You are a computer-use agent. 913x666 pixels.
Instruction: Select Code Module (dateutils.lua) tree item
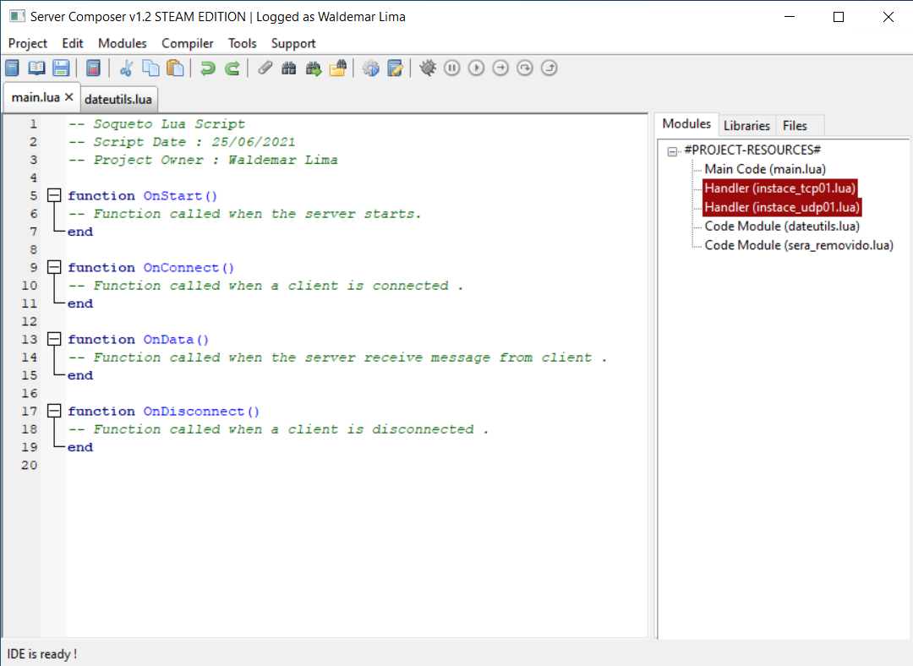tap(782, 227)
